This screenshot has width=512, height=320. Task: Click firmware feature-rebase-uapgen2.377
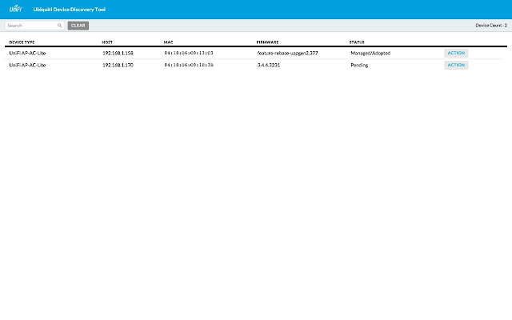287,53
